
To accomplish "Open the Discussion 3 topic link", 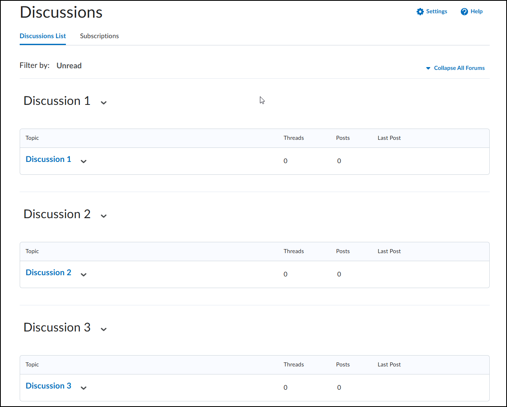I will pyautogui.click(x=48, y=386).
